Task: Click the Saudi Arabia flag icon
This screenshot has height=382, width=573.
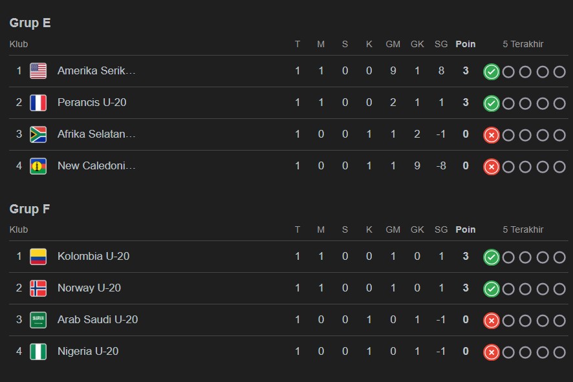Action: (x=38, y=320)
